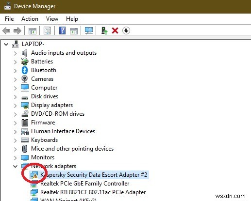Select the LAPTOP- root label
The width and height of the screenshot is (251, 201).
33,44
